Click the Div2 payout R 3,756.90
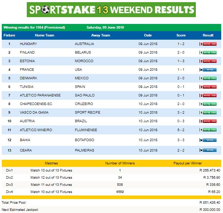This screenshot has height=213, width=223. pos(212,178)
